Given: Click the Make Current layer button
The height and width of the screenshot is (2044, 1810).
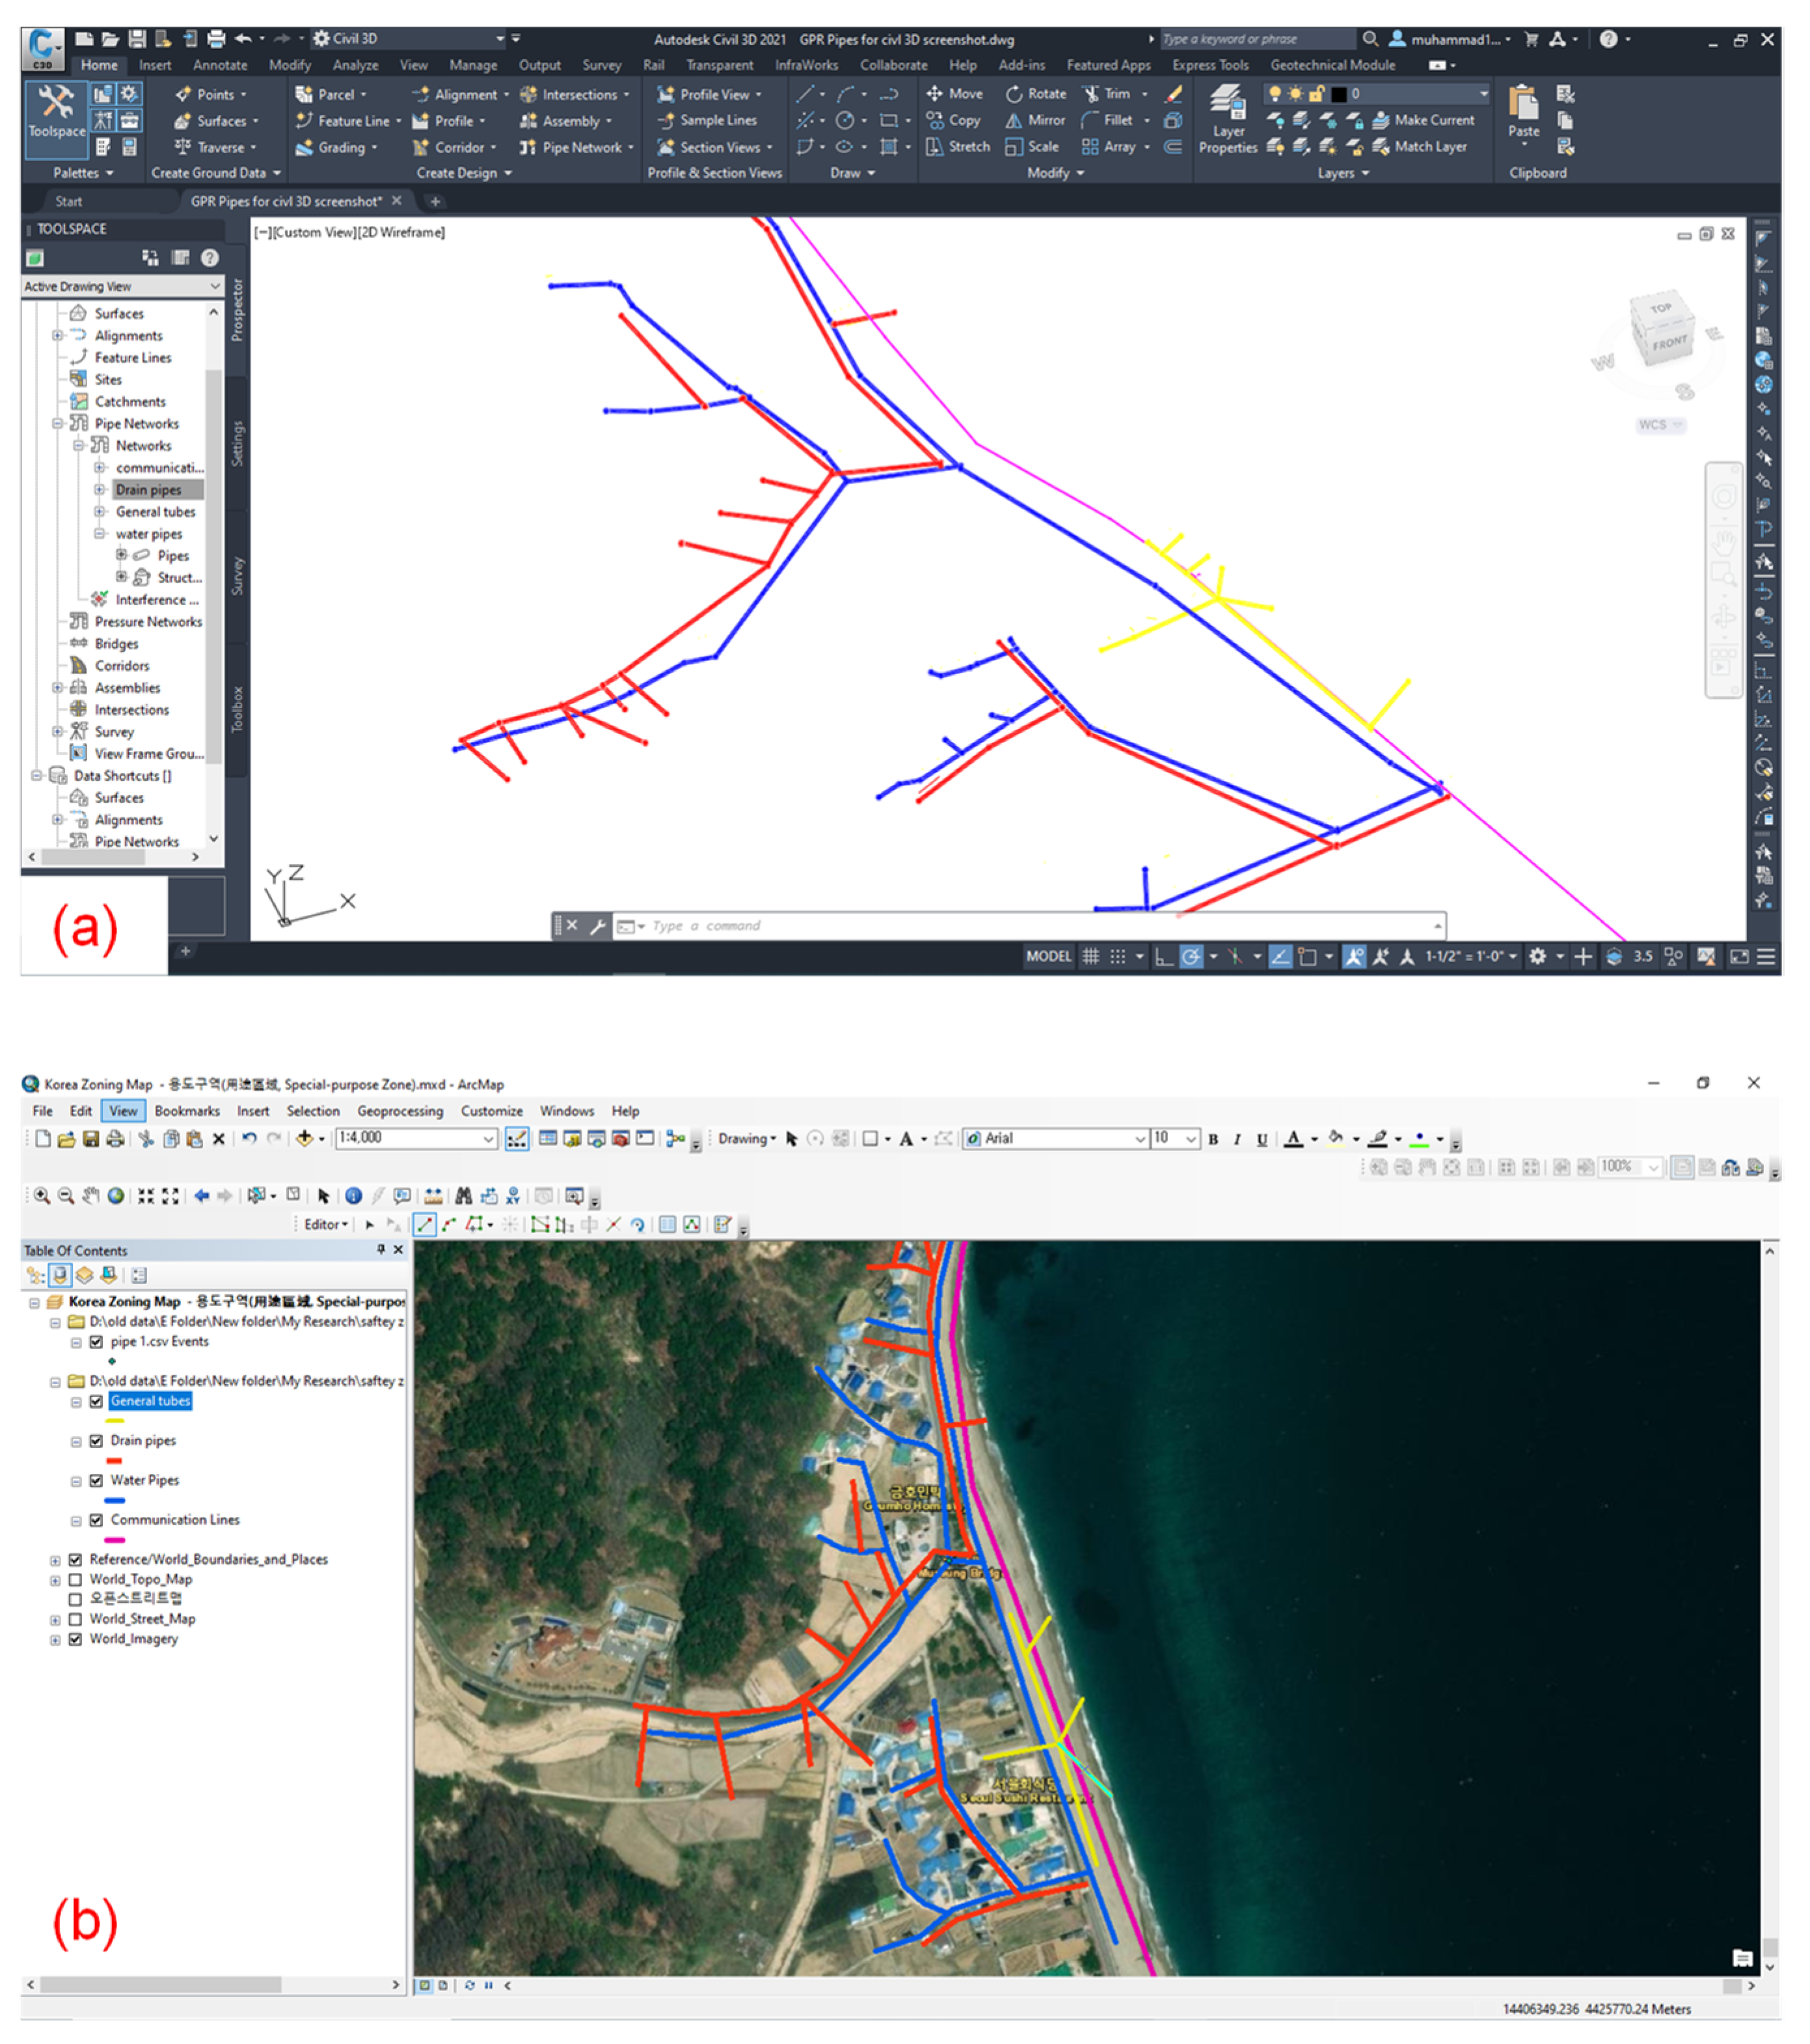Looking at the screenshot, I should [x=1423, y=120].
